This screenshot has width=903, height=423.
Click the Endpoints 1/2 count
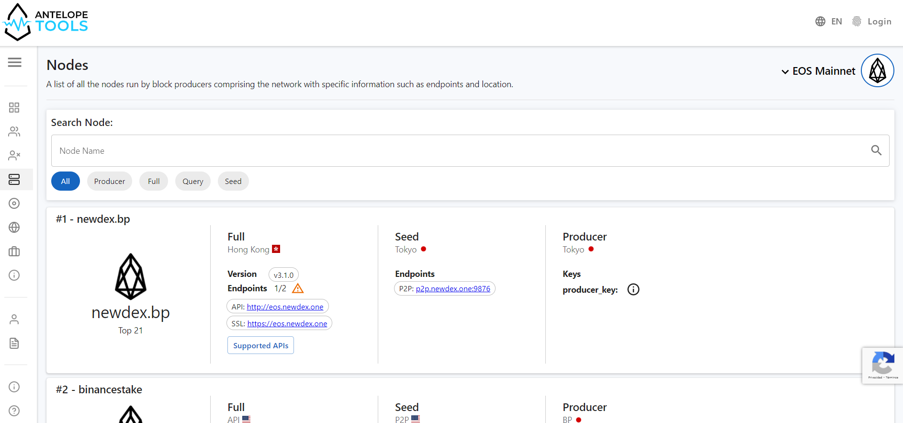(280, 288)
